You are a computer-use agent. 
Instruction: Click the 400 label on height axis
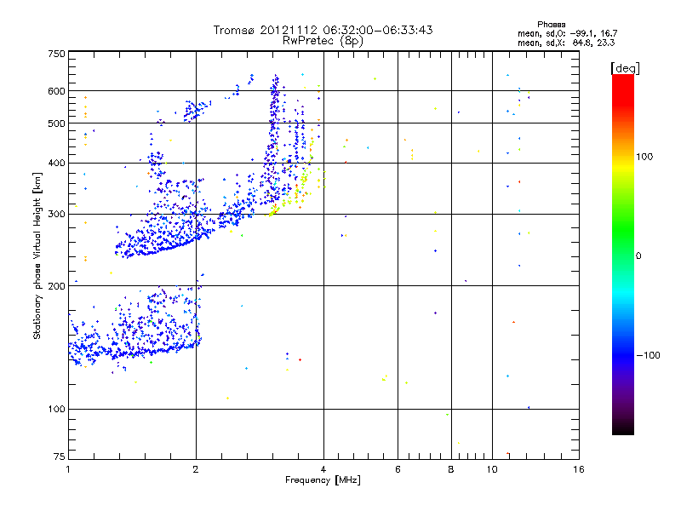coord(56,163)
